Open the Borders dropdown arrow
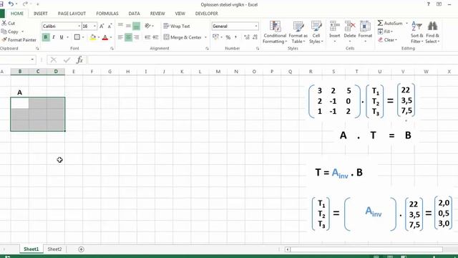The width and height of the screenshot is (458, 258). 83,37
